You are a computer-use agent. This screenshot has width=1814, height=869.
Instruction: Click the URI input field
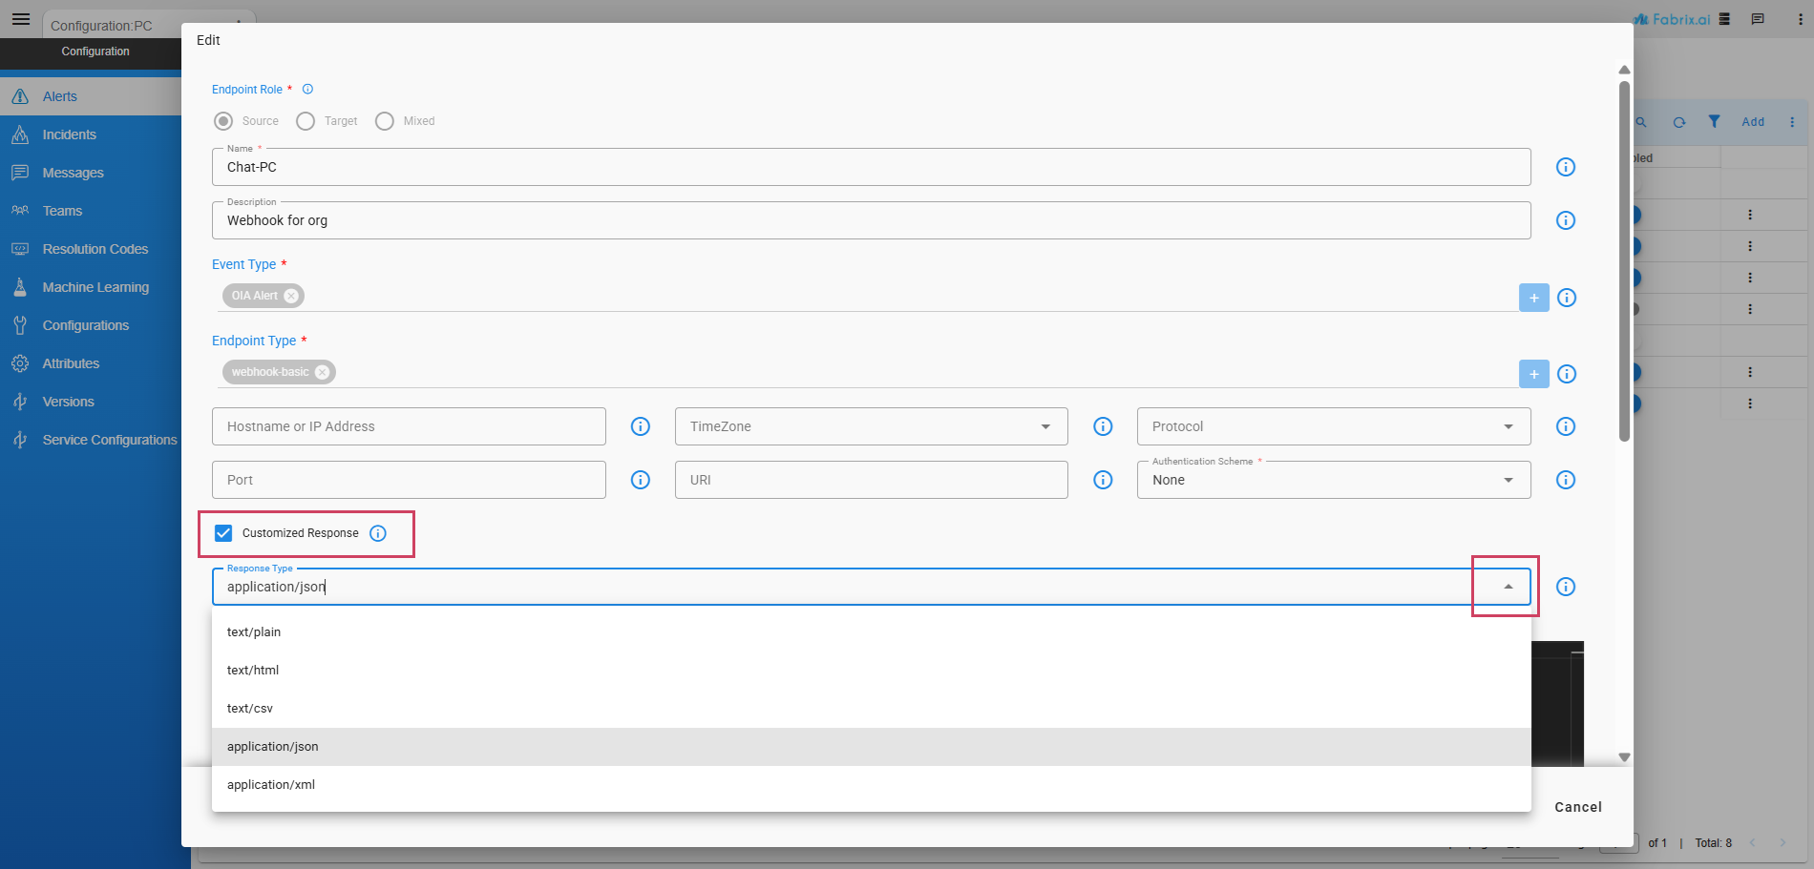pyautogui.click(x=872, y=480)
